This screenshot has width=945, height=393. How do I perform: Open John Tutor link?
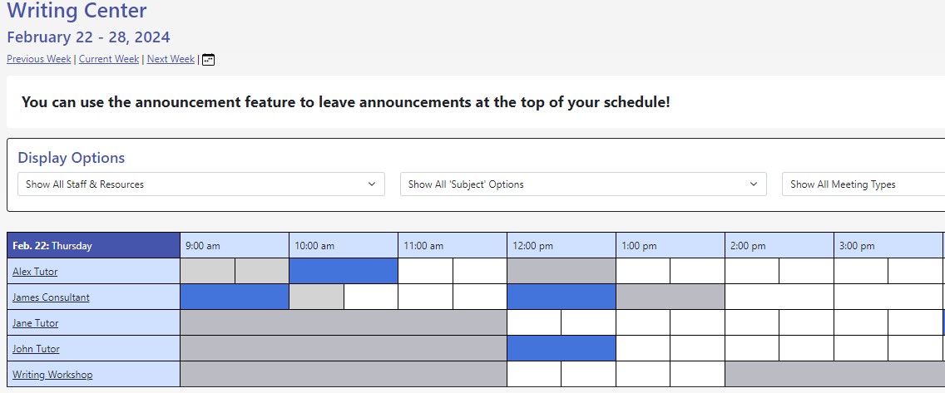coord(36,349)
